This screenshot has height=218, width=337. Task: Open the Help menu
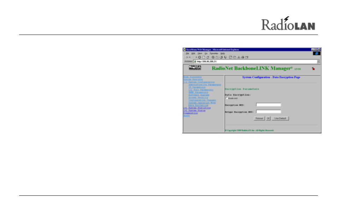click(x=223, y=53)
